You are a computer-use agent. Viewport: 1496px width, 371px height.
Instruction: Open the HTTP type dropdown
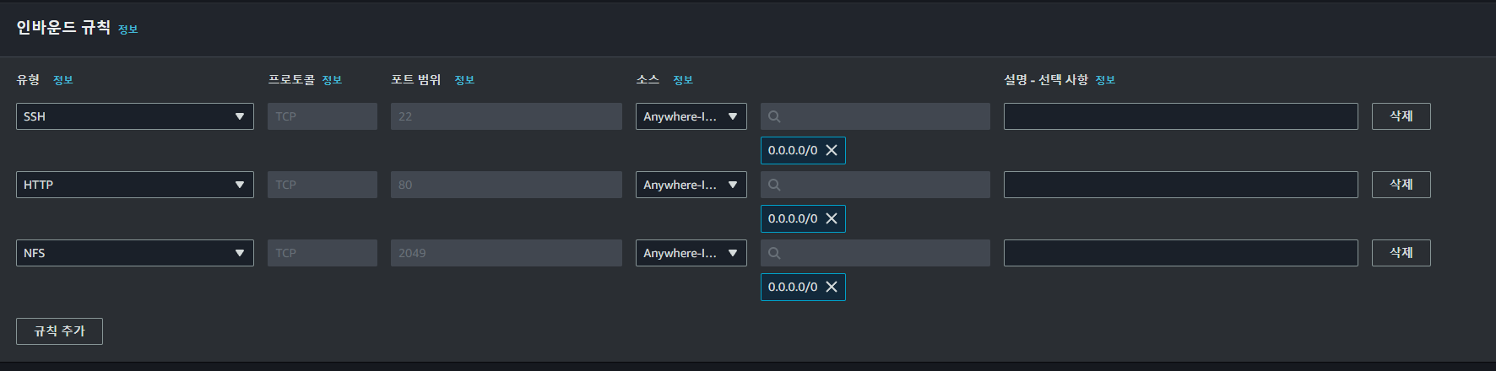[x=135, y=185]
